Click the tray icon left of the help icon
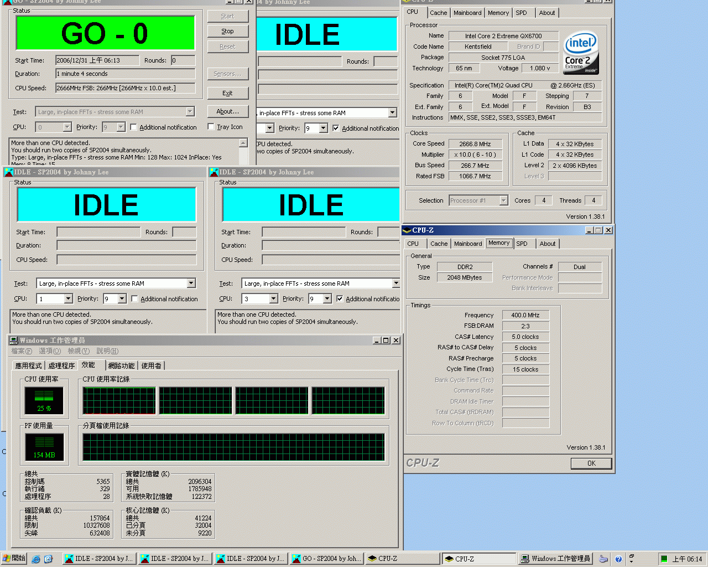 (603, 559)
